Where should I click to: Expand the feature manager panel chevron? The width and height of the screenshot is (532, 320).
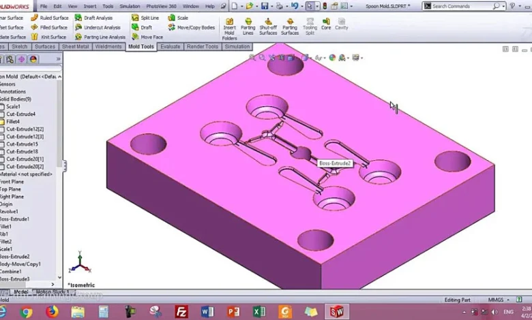coord(58,59)
